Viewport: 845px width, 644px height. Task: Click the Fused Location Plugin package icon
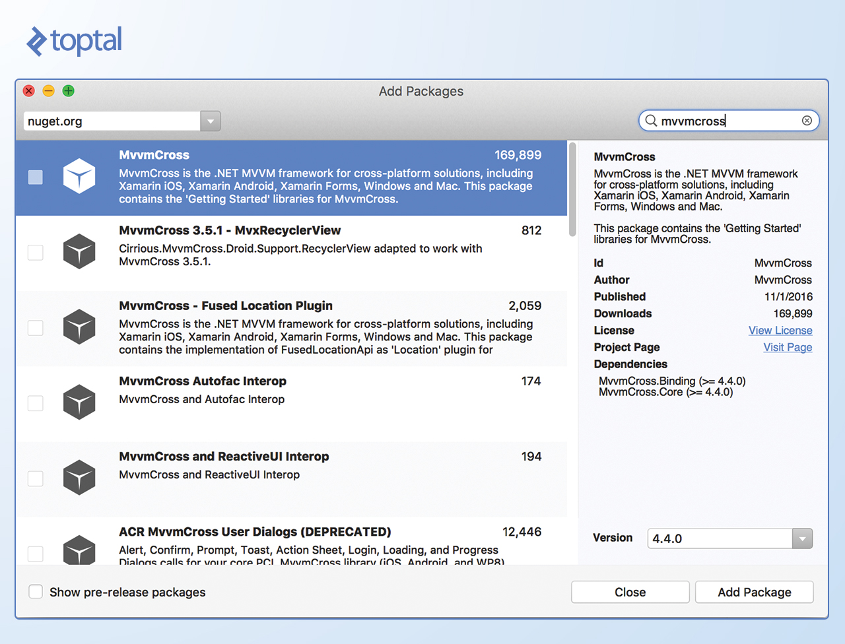click(79, 327)
